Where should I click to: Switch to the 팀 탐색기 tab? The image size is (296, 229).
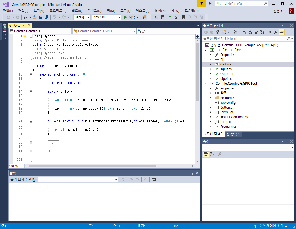[x=233, y=134]
